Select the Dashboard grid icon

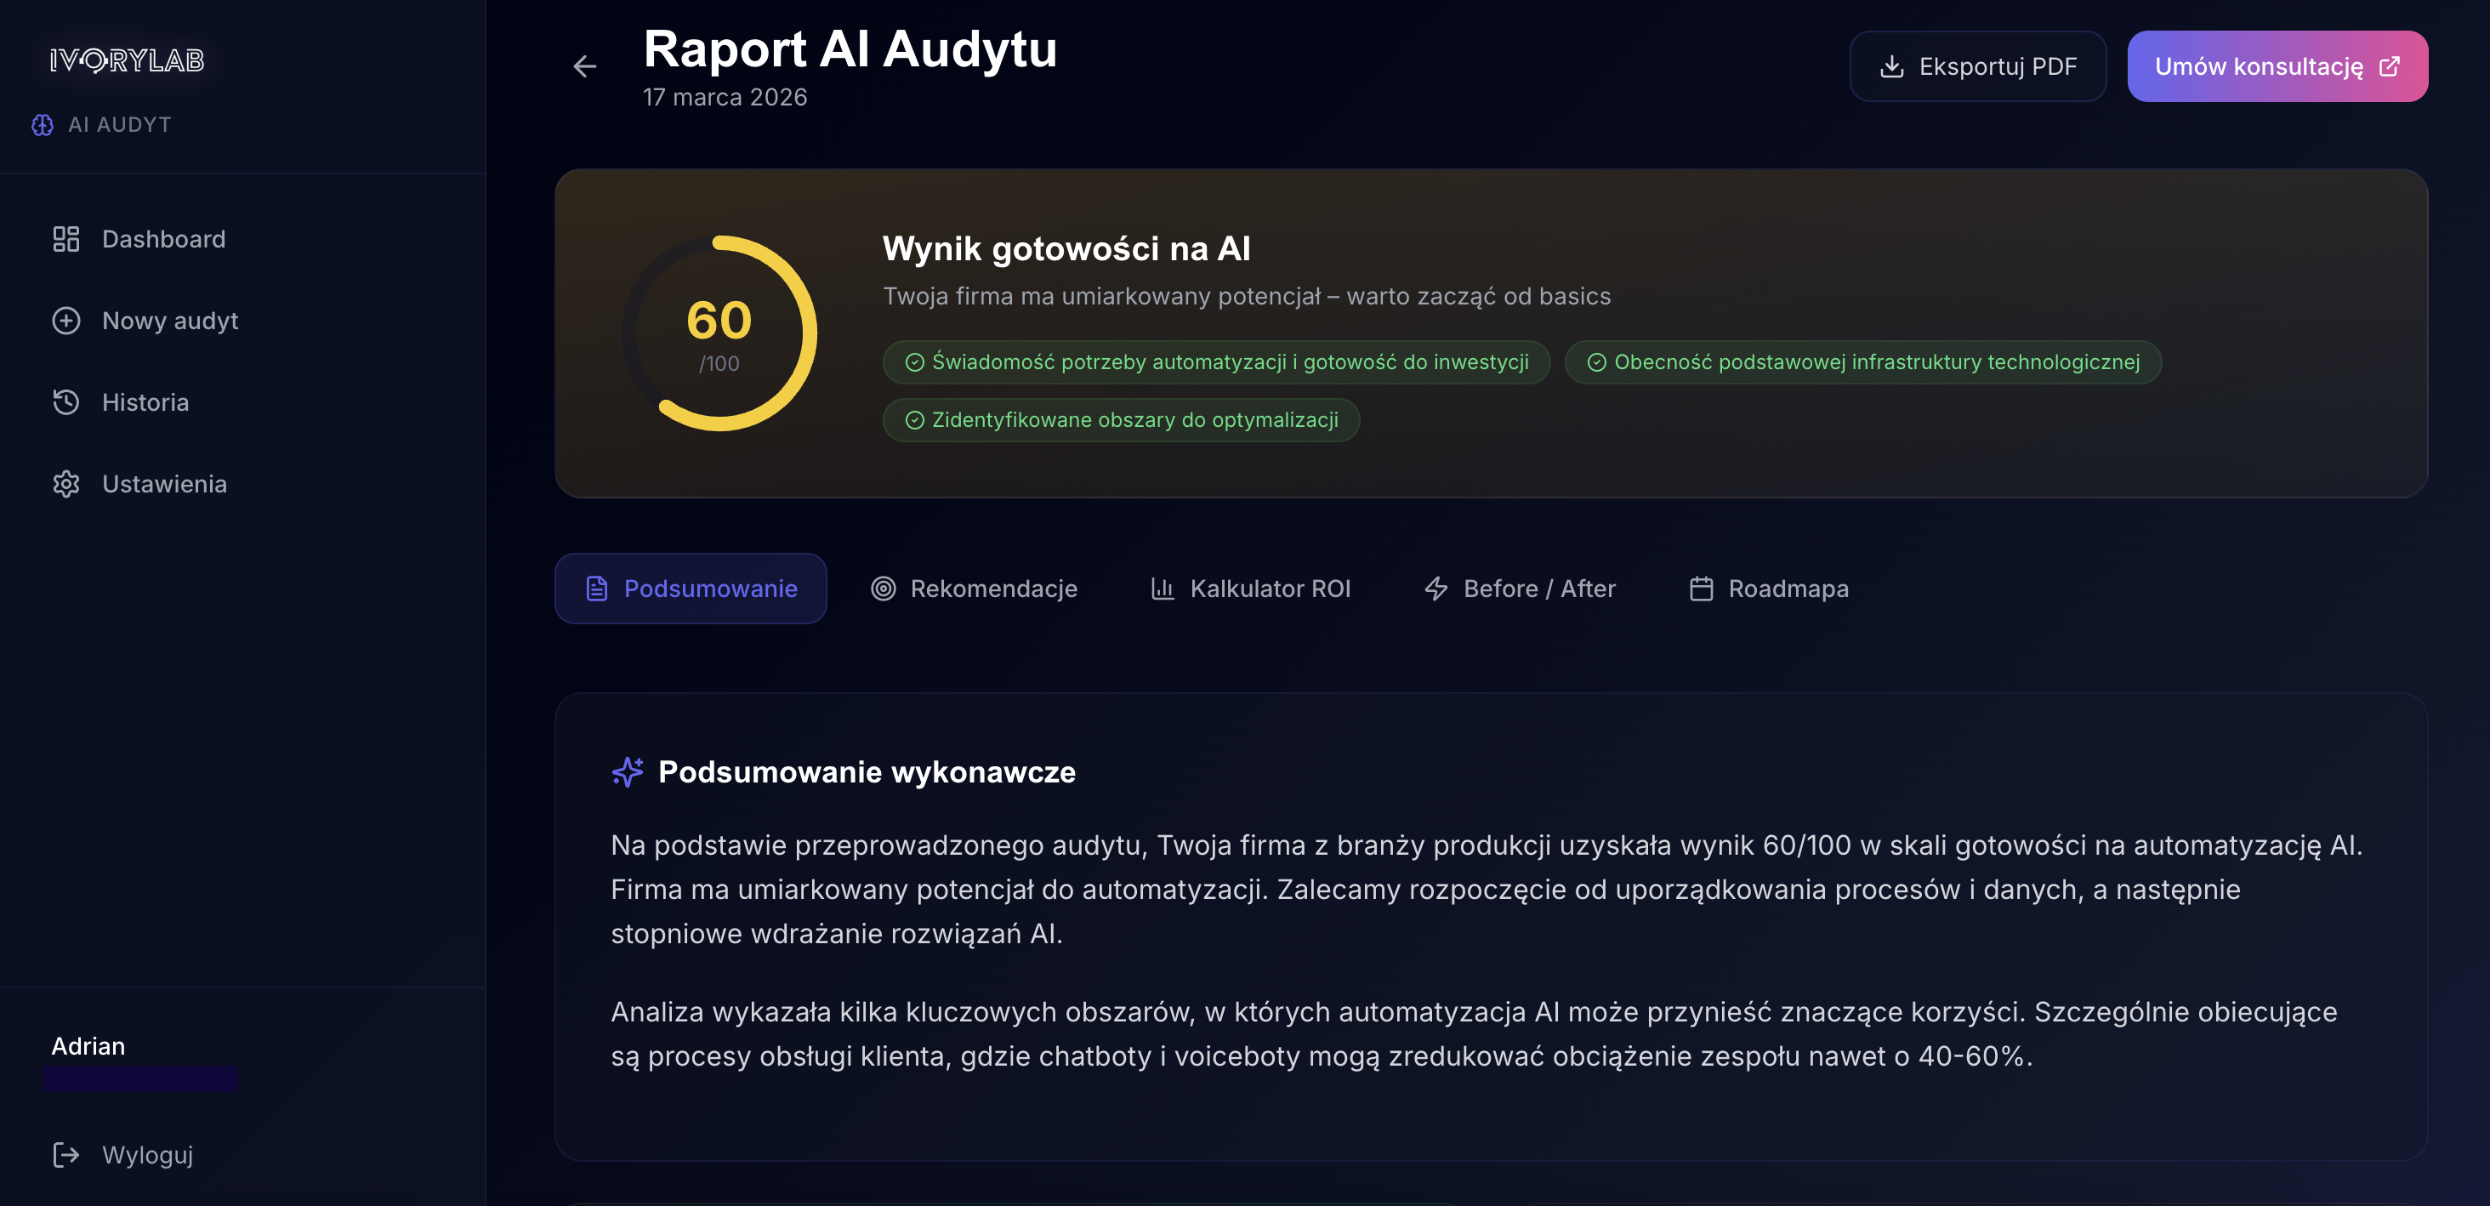[65, 239]
